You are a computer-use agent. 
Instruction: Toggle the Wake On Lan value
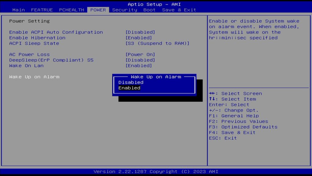click(139, 66)
